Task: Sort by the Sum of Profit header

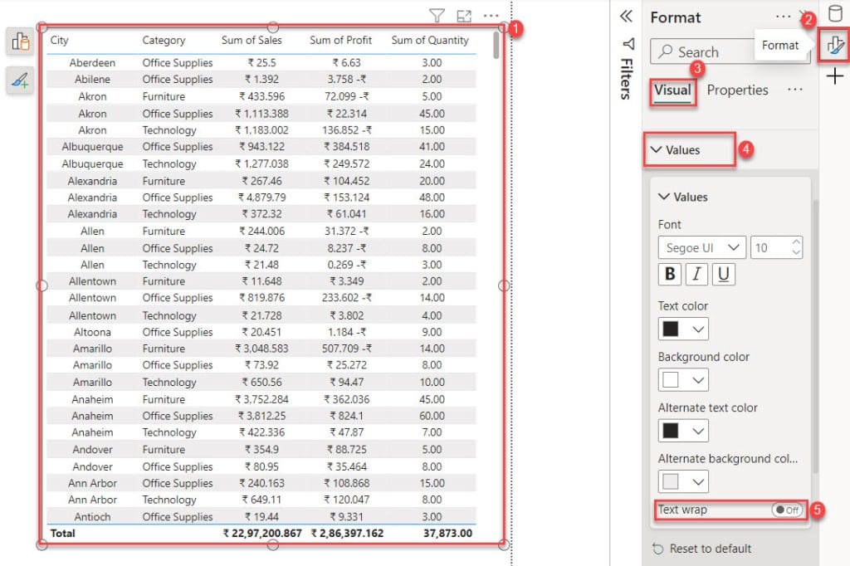Action: tap(340, 40)
